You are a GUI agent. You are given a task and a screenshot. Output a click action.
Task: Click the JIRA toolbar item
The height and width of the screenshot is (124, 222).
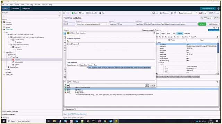click(x=102, y=13)
